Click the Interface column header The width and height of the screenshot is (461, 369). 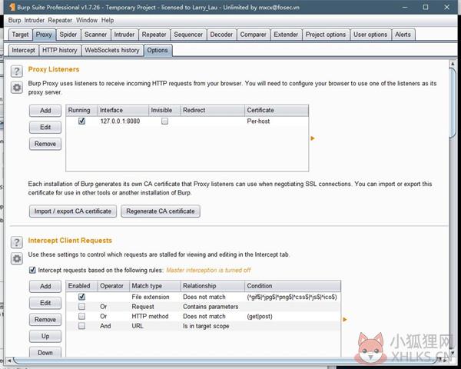pyautogui.click(x=123, y=110)
